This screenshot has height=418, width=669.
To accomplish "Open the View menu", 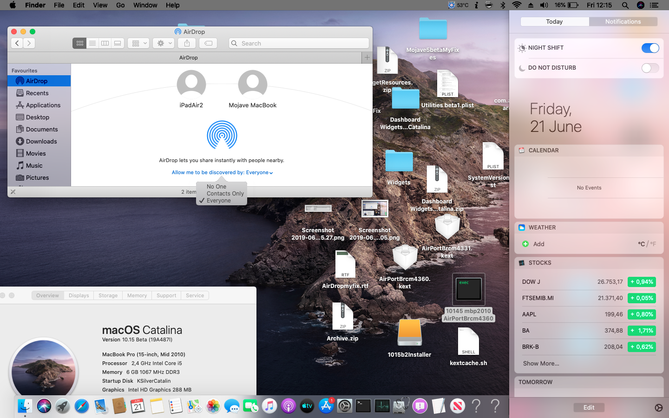I will click(x=100, y=5).
